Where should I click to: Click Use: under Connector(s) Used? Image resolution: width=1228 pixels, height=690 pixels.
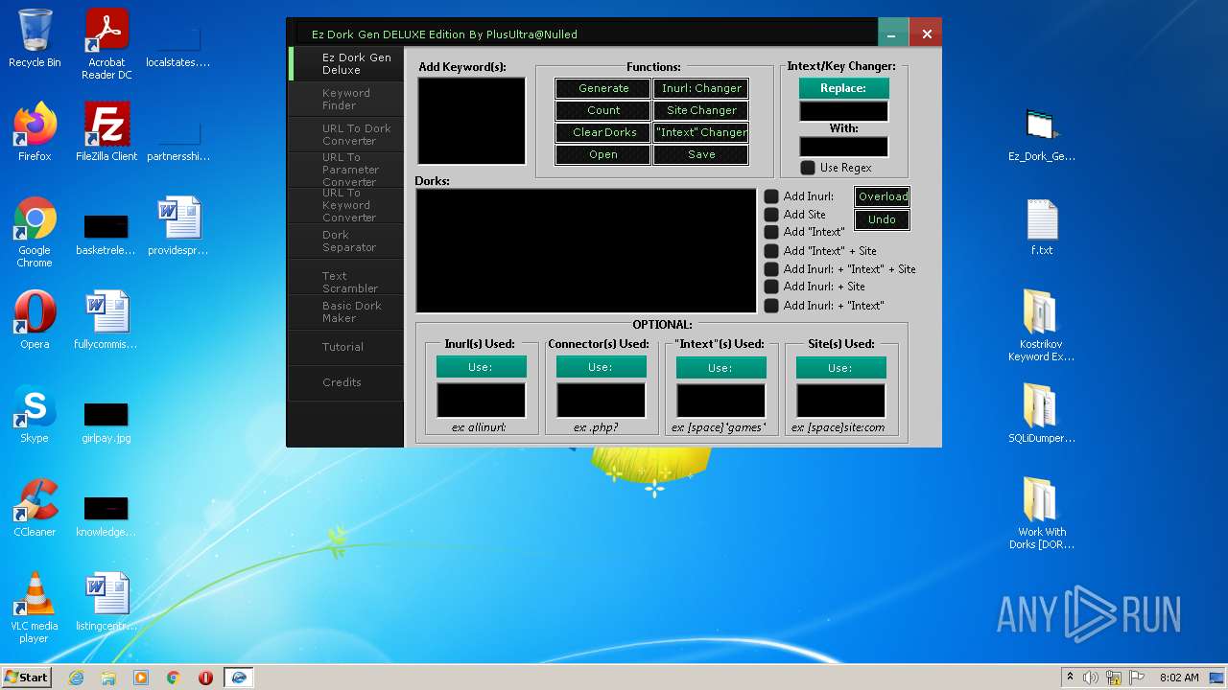pos(601,367)
